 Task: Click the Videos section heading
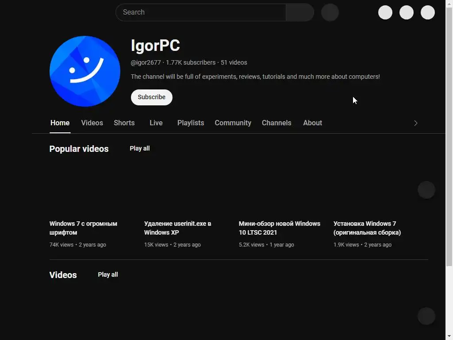63,275
